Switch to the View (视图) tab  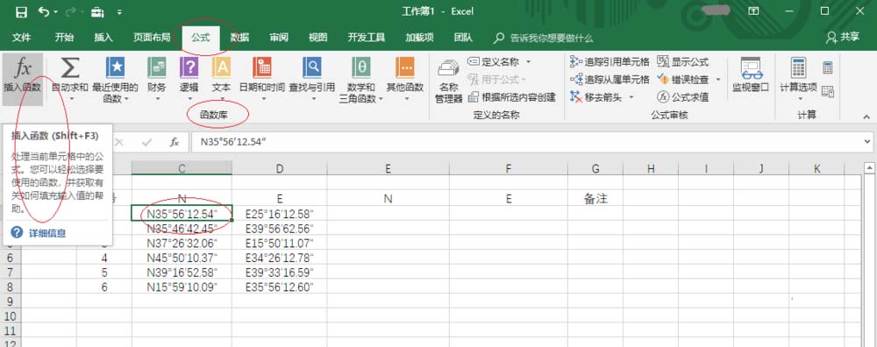tap(317, 38)
